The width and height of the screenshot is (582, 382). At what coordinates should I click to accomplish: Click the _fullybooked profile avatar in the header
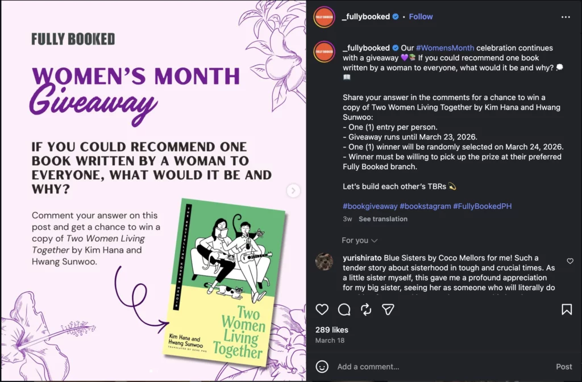click(323, 17)
